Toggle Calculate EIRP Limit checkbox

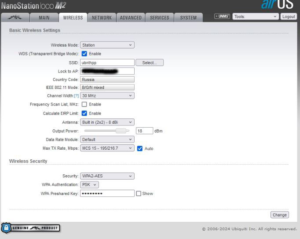[x=84, y=113]
